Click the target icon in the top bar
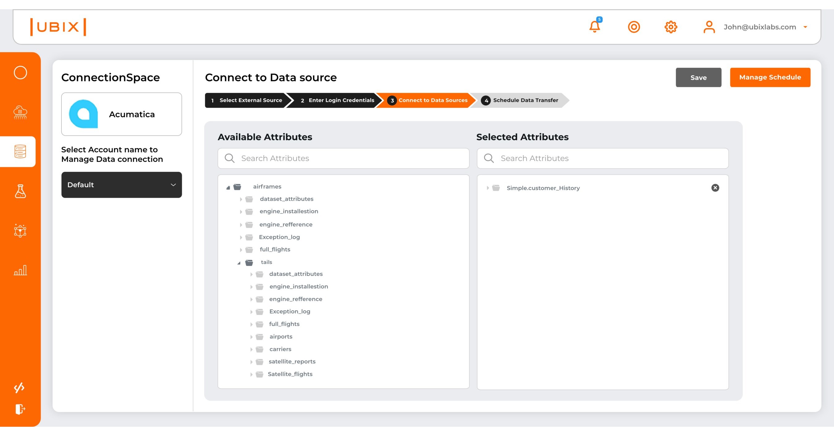The width and height of the screenshot is (834, 436). [x=634, y=27]
